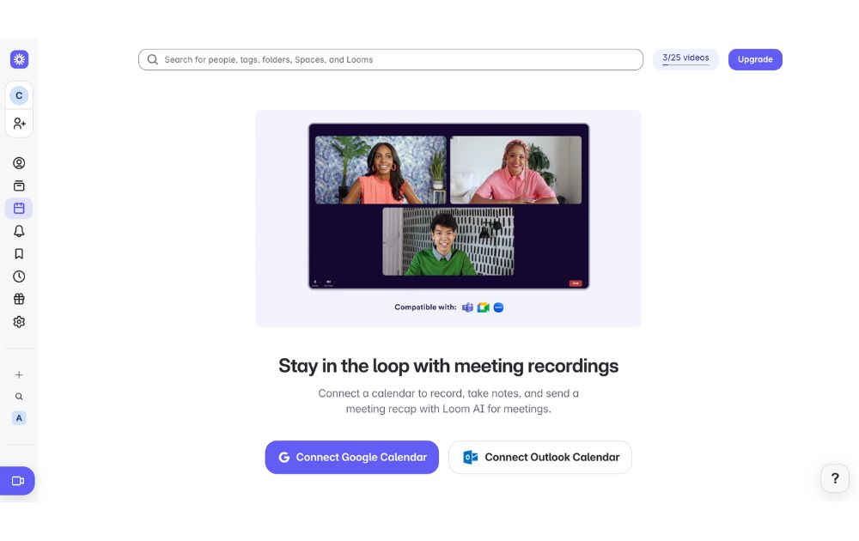Open the gift icon
This screenshot has width=859, height=541.
click(x=19, y=299)
